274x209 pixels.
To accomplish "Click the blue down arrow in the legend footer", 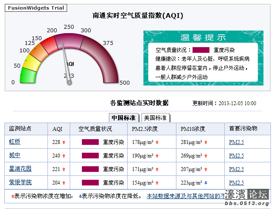I will point(80,197).
